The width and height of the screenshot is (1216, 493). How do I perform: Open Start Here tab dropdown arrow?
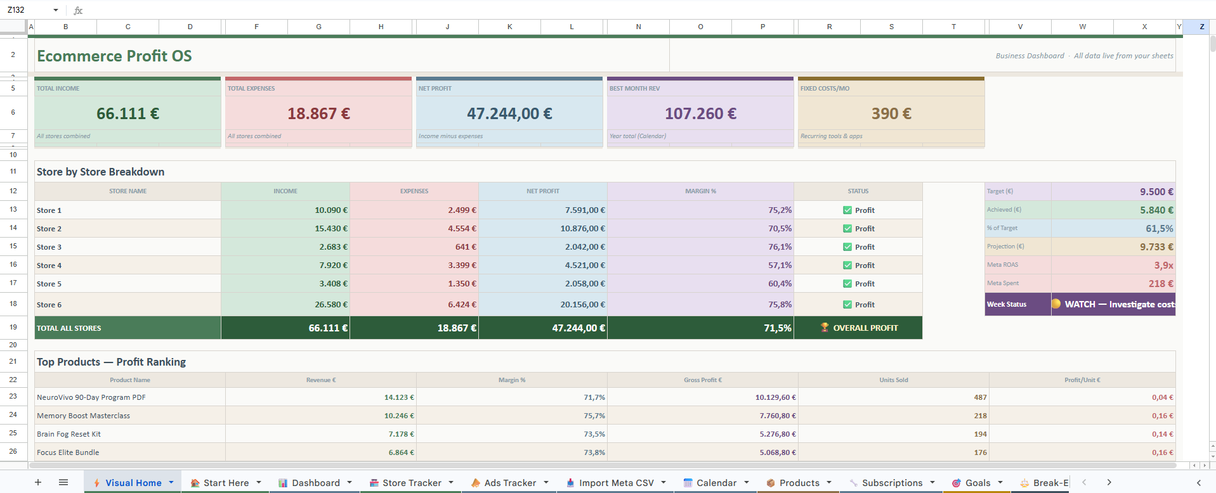click(x=259, y=482)
